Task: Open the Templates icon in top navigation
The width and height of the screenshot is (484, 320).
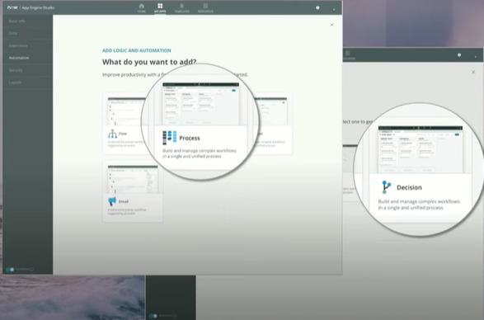Action: click(181, 6)
